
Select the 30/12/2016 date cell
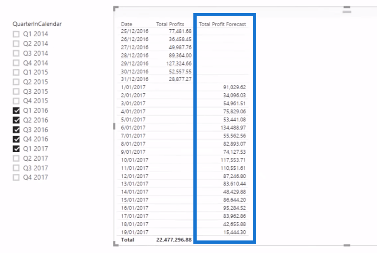click(x=135, y=71)
